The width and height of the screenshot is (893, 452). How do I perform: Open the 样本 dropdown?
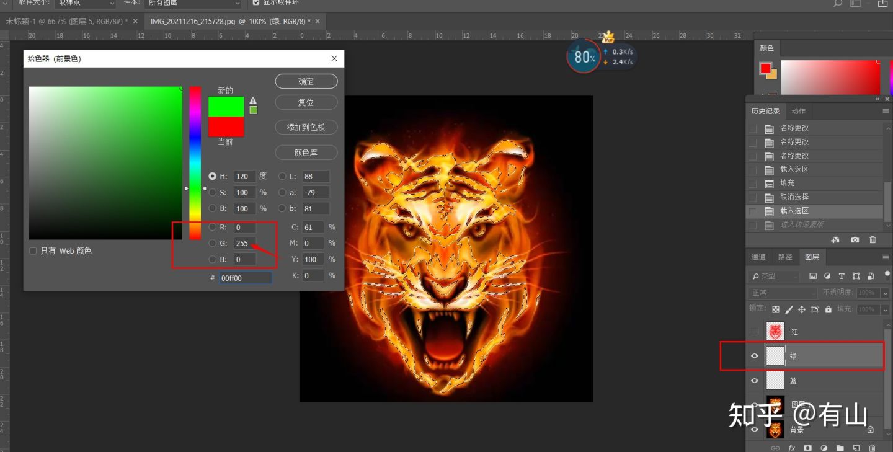click(x=193, y=3)
